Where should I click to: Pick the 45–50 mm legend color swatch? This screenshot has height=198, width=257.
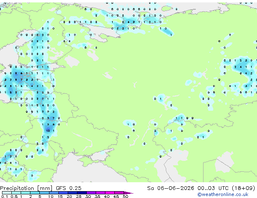coord(119,193)
